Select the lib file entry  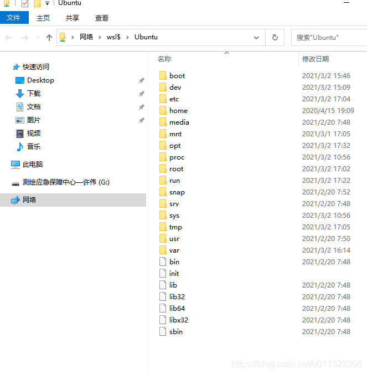pos(168,285)
